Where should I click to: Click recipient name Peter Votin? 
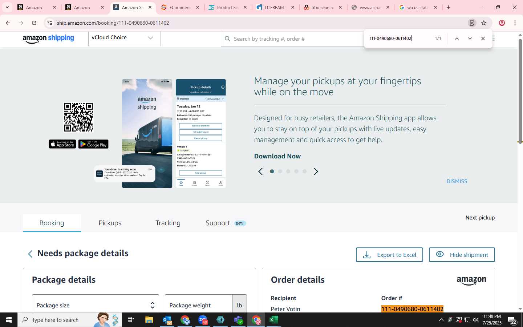pos(285,309)
